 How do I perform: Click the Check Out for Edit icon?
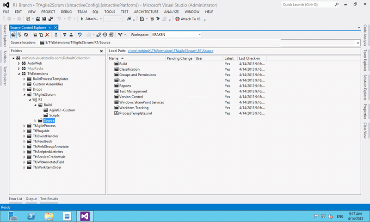click(65, 35)
